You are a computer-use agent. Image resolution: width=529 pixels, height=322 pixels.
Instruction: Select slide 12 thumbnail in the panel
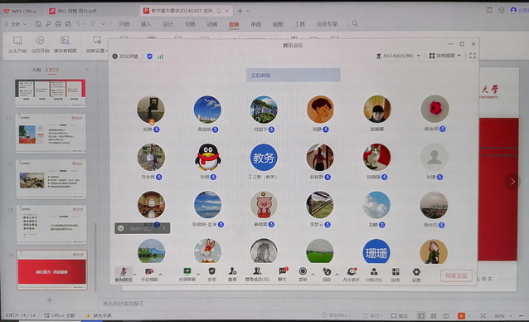coord(51,178)
